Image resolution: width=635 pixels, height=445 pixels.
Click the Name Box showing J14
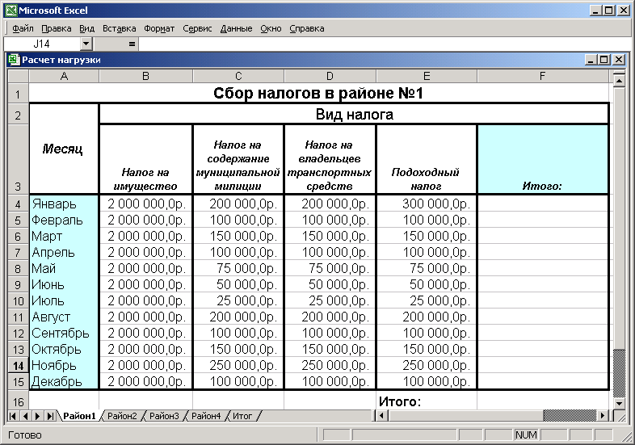42,44
